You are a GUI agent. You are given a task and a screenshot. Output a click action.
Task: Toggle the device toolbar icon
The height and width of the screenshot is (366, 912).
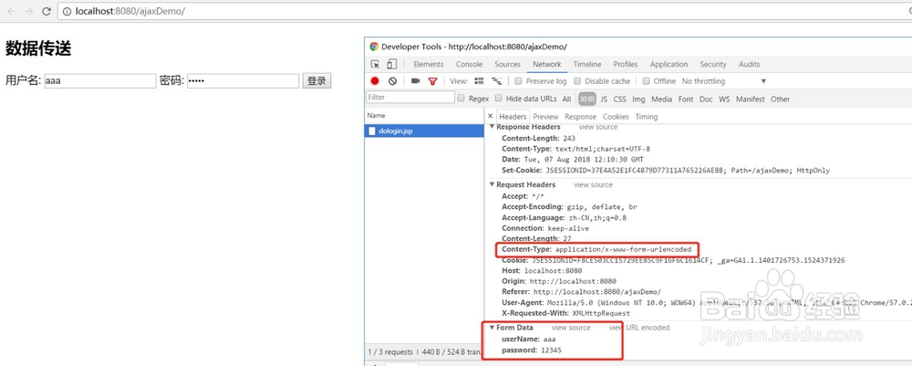pyautogui.click(x=392, y=64)
